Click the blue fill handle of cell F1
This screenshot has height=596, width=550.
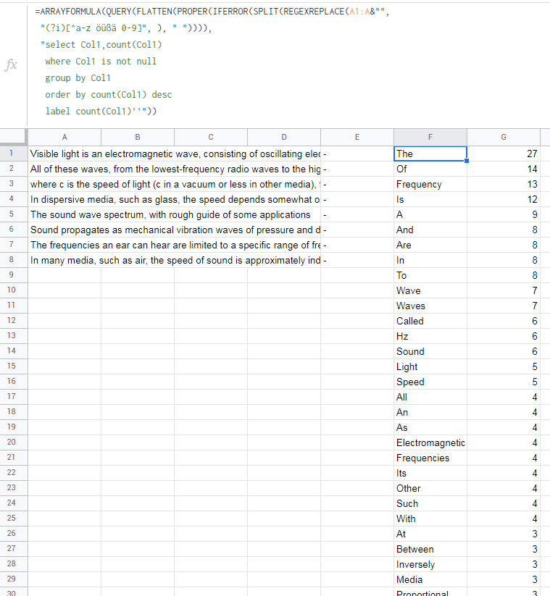(x=467, y=161)
